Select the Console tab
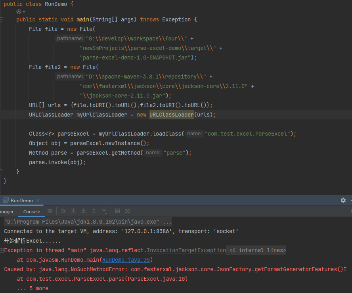Viewport: 352px width, 293px height. (31, 212)
